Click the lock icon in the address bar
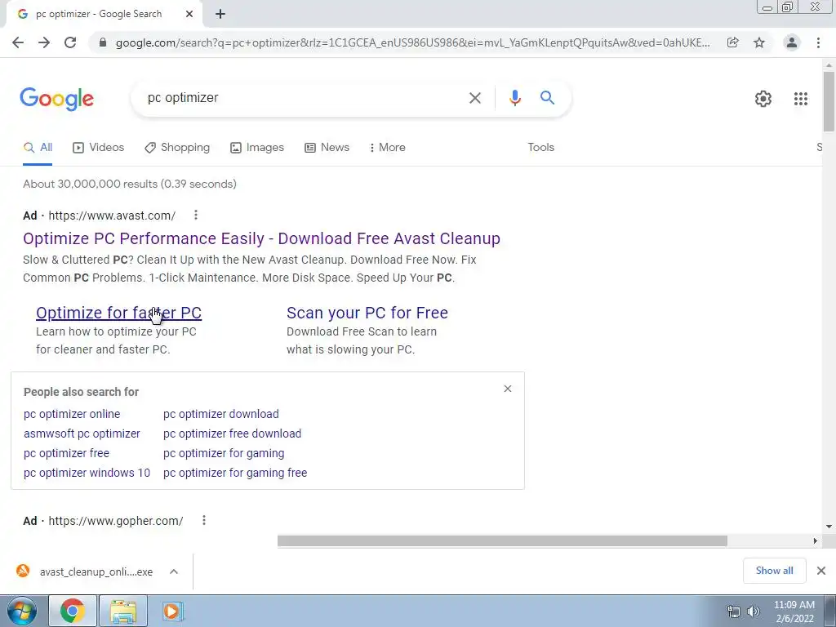The width and height of the screenshot is (836, 627). coord(103,42)
